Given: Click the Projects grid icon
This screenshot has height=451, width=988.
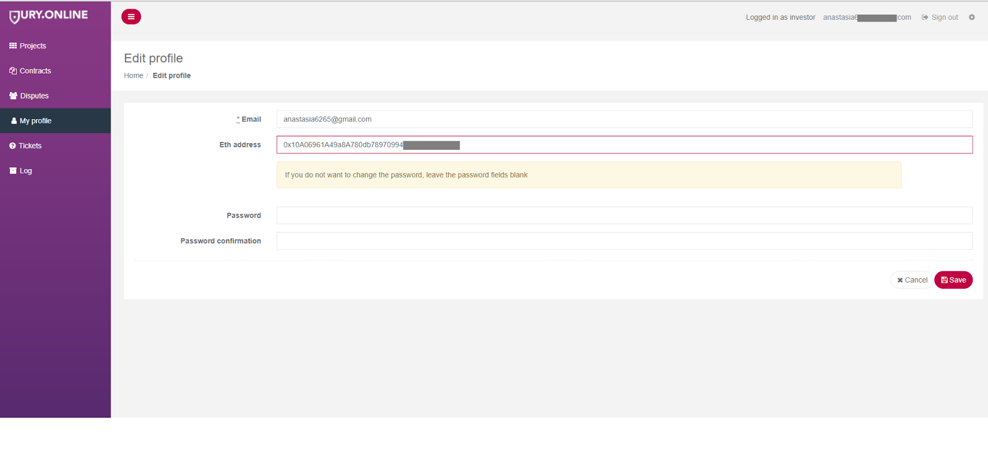Looking at the screenshot, I should pos(13,46).
